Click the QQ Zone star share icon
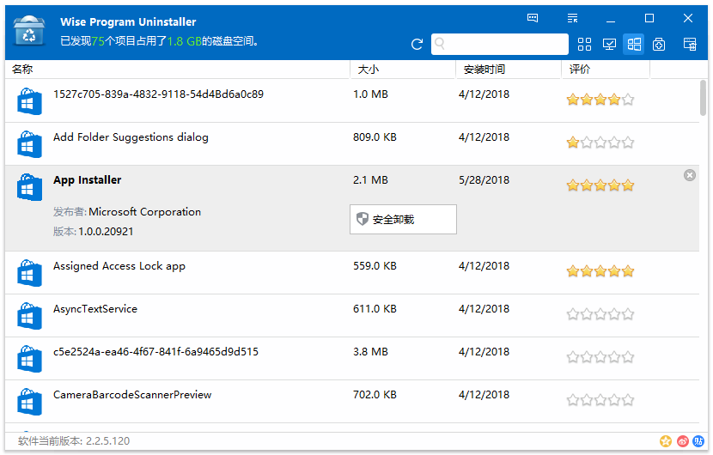Screen dimensions: 713x455 (666, 441)
